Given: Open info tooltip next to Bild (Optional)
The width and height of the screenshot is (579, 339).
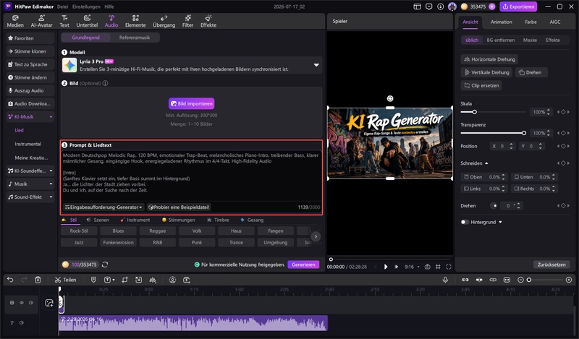Looking at the screenshot, I should (x=105, y=83).
